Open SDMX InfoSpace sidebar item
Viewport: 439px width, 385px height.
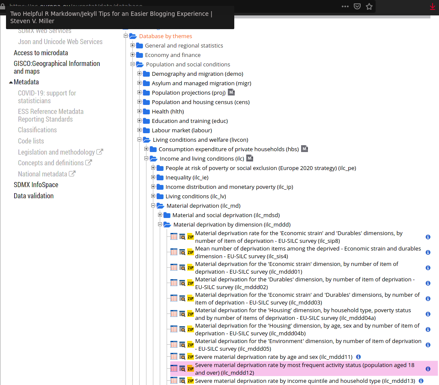(x=36, y=185)
